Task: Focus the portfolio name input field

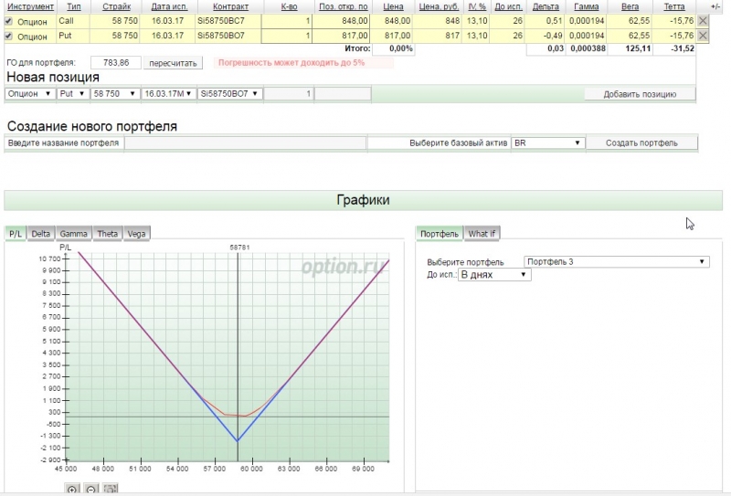Action: point(245,143)
